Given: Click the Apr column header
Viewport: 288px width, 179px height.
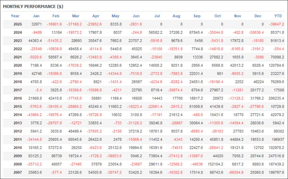Looking at the screenshot, I should tap(96, 16).
